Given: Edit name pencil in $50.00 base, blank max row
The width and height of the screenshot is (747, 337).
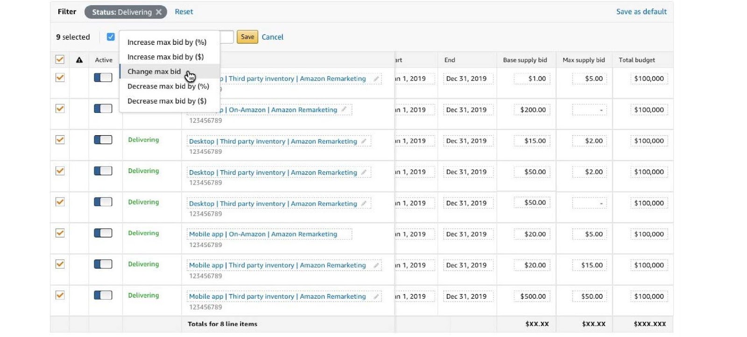Looking at the screenshot, I should pos(364,203).
